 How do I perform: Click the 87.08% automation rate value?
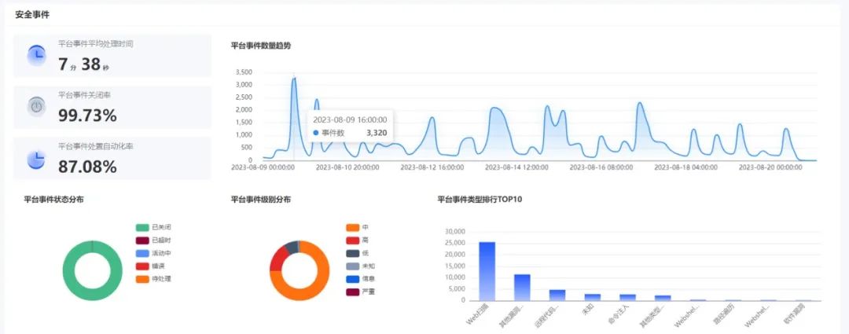point(87,167)
